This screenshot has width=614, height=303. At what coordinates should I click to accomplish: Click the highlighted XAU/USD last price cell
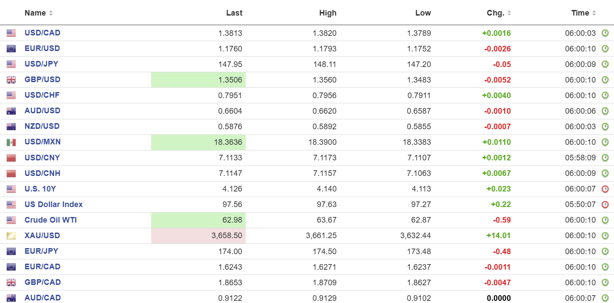coord(198,236)
